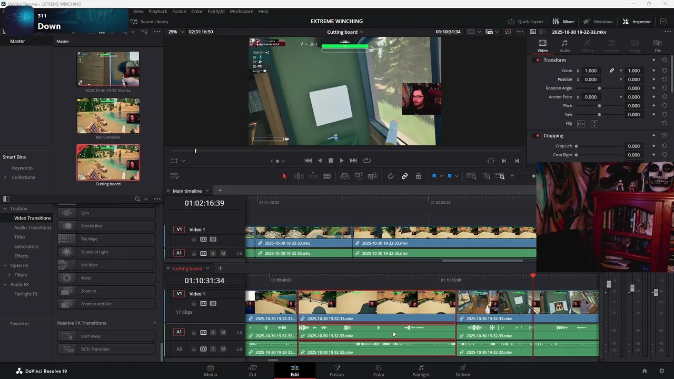Screen dimensions: 674x379
Task: Open the flag color dropdown arrow
Action: (x=441, y=176)
